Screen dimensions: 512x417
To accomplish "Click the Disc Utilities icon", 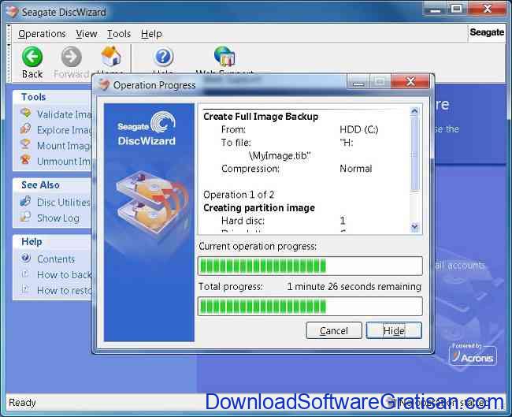I will tap(25, 201).
